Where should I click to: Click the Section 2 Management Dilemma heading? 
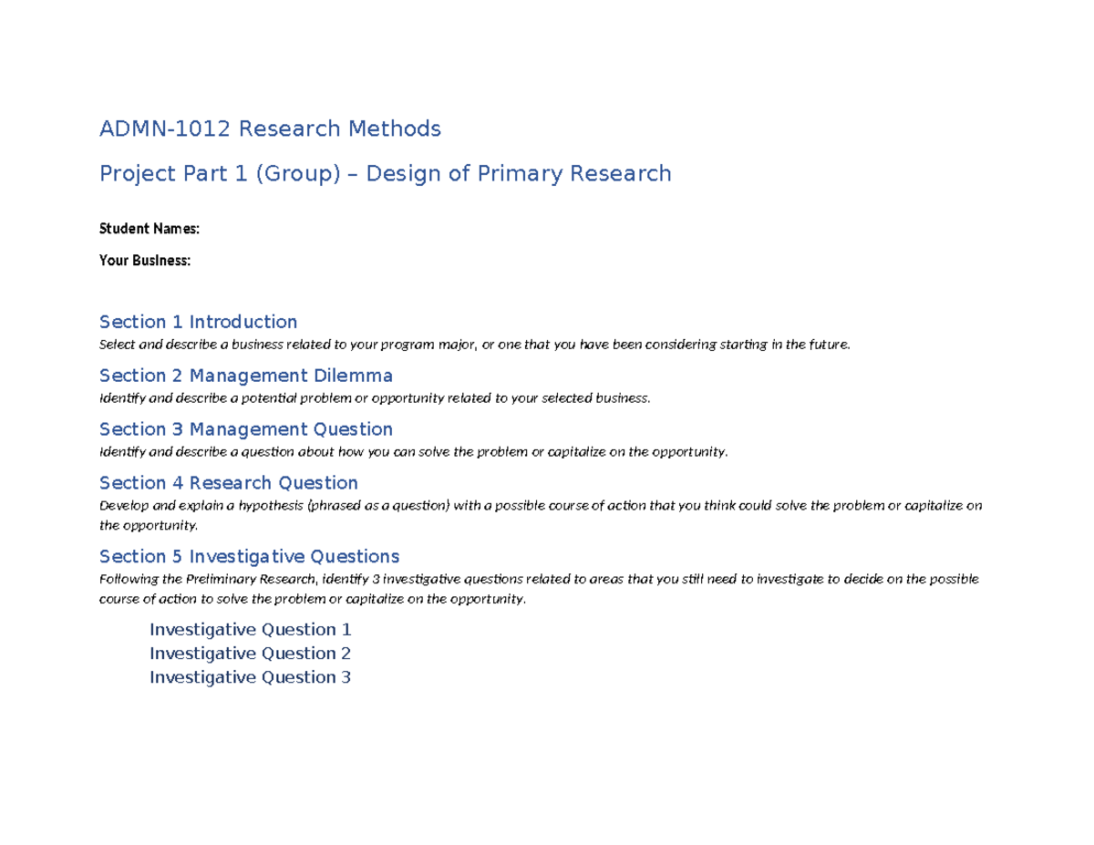(x=246, y=376)
